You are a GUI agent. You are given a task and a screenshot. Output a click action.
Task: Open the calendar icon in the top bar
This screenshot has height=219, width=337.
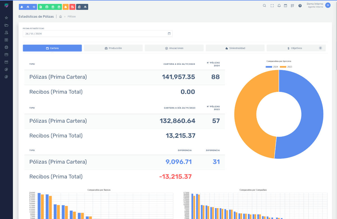pos(285,6)
